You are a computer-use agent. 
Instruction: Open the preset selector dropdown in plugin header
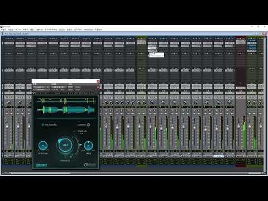pyautogui.click(x=59, y=87)
